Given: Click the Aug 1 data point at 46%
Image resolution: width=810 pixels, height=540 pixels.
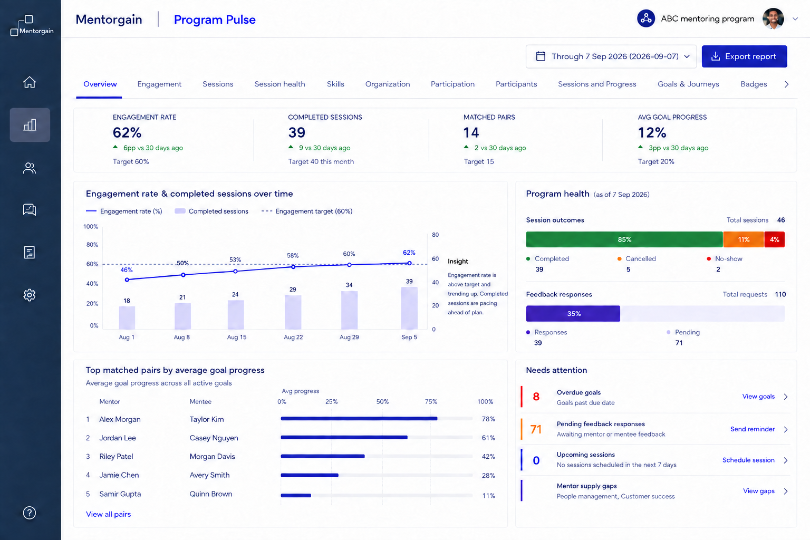Looking at the screenshot, I should pos(127,280).
